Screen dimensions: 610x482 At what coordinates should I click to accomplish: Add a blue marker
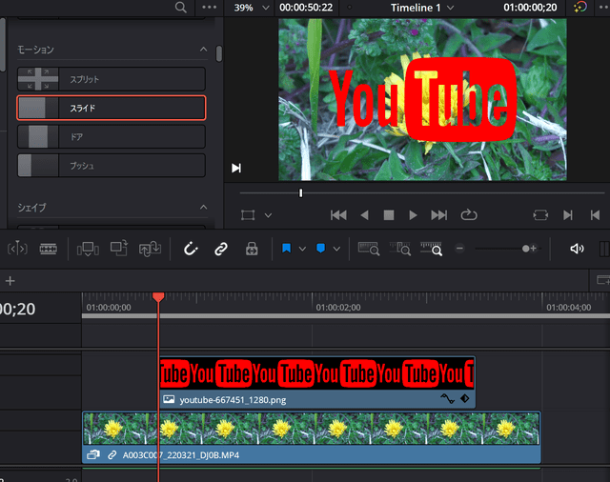pyautogui.click(x=320, y=249)
